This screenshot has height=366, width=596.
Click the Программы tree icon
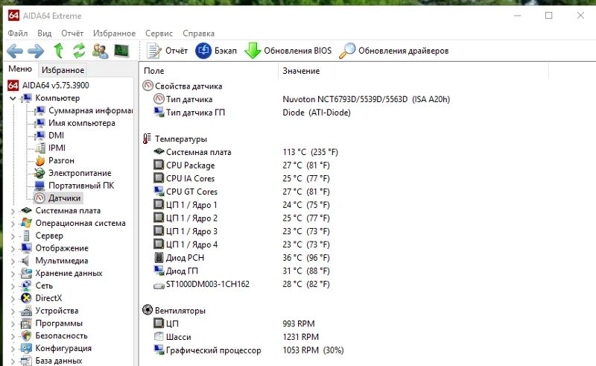(26, 323)
